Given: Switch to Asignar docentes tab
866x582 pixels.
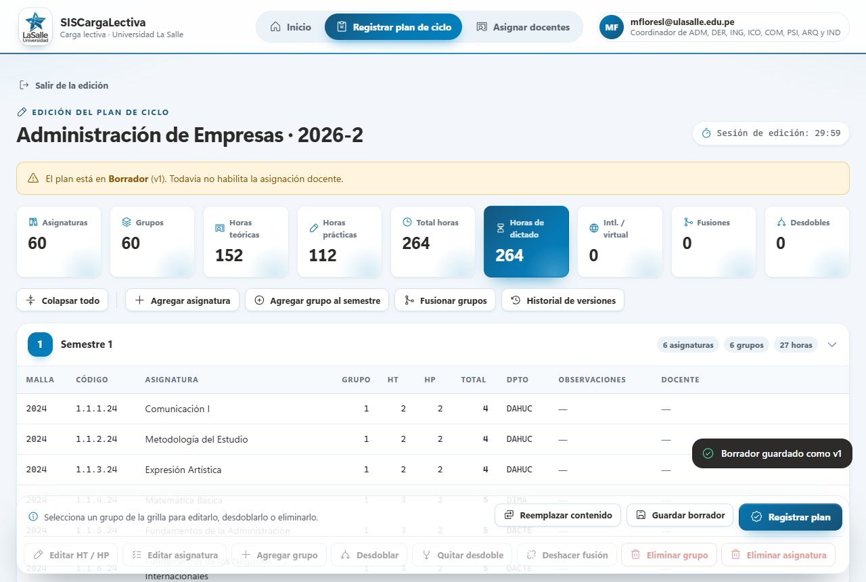Looking at the screenshot, I should click(523, 27).
